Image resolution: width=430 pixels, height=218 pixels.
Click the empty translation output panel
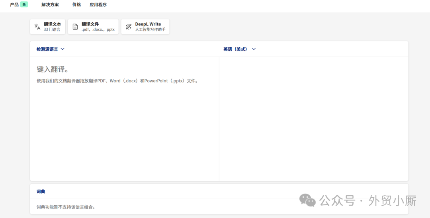[314, 119]
